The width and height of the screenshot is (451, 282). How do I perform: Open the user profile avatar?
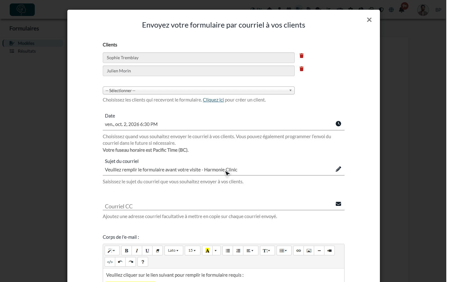tap(423, 10)
